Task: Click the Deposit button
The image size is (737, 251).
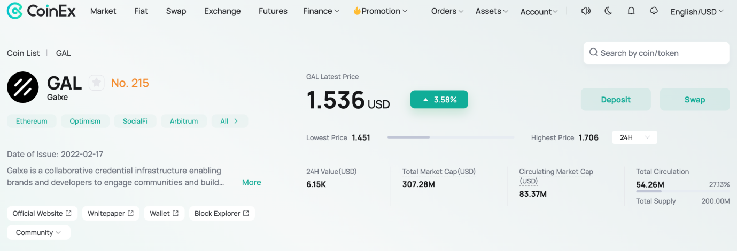Action: point(616,100)
